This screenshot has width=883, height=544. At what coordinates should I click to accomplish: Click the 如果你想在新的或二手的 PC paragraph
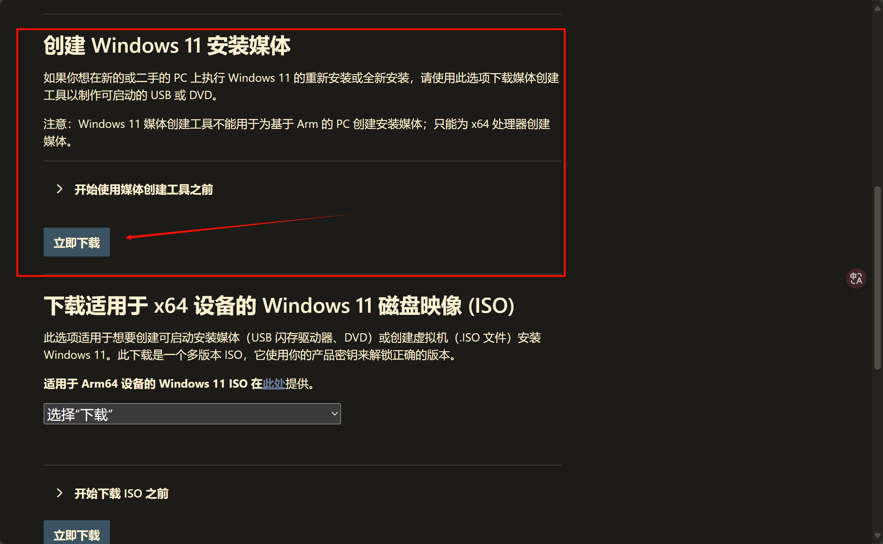(301, 86)
